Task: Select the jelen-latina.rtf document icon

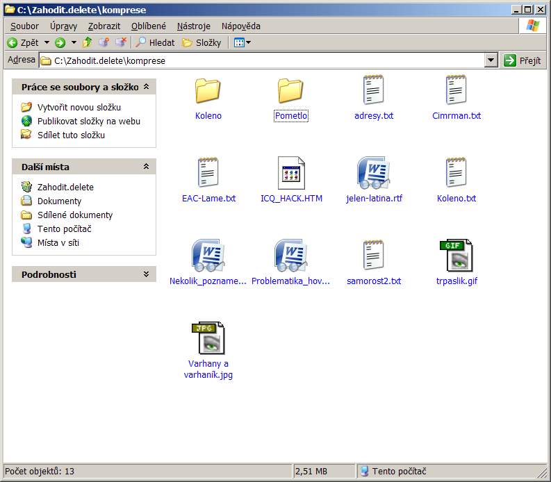Action: click(373, 173)
